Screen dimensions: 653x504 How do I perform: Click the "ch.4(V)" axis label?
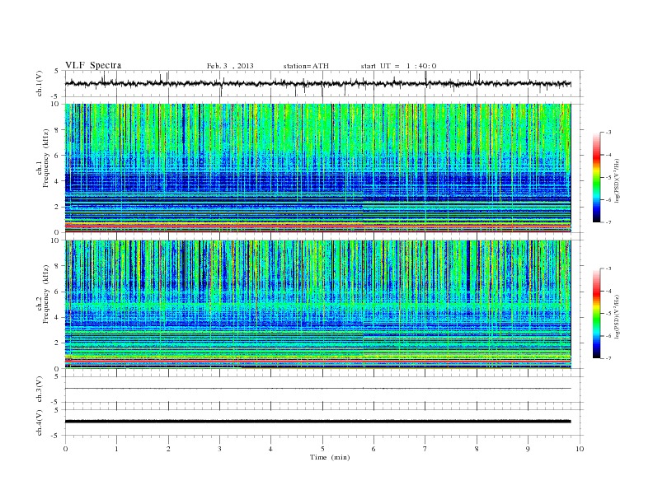(x=40, y=422)
